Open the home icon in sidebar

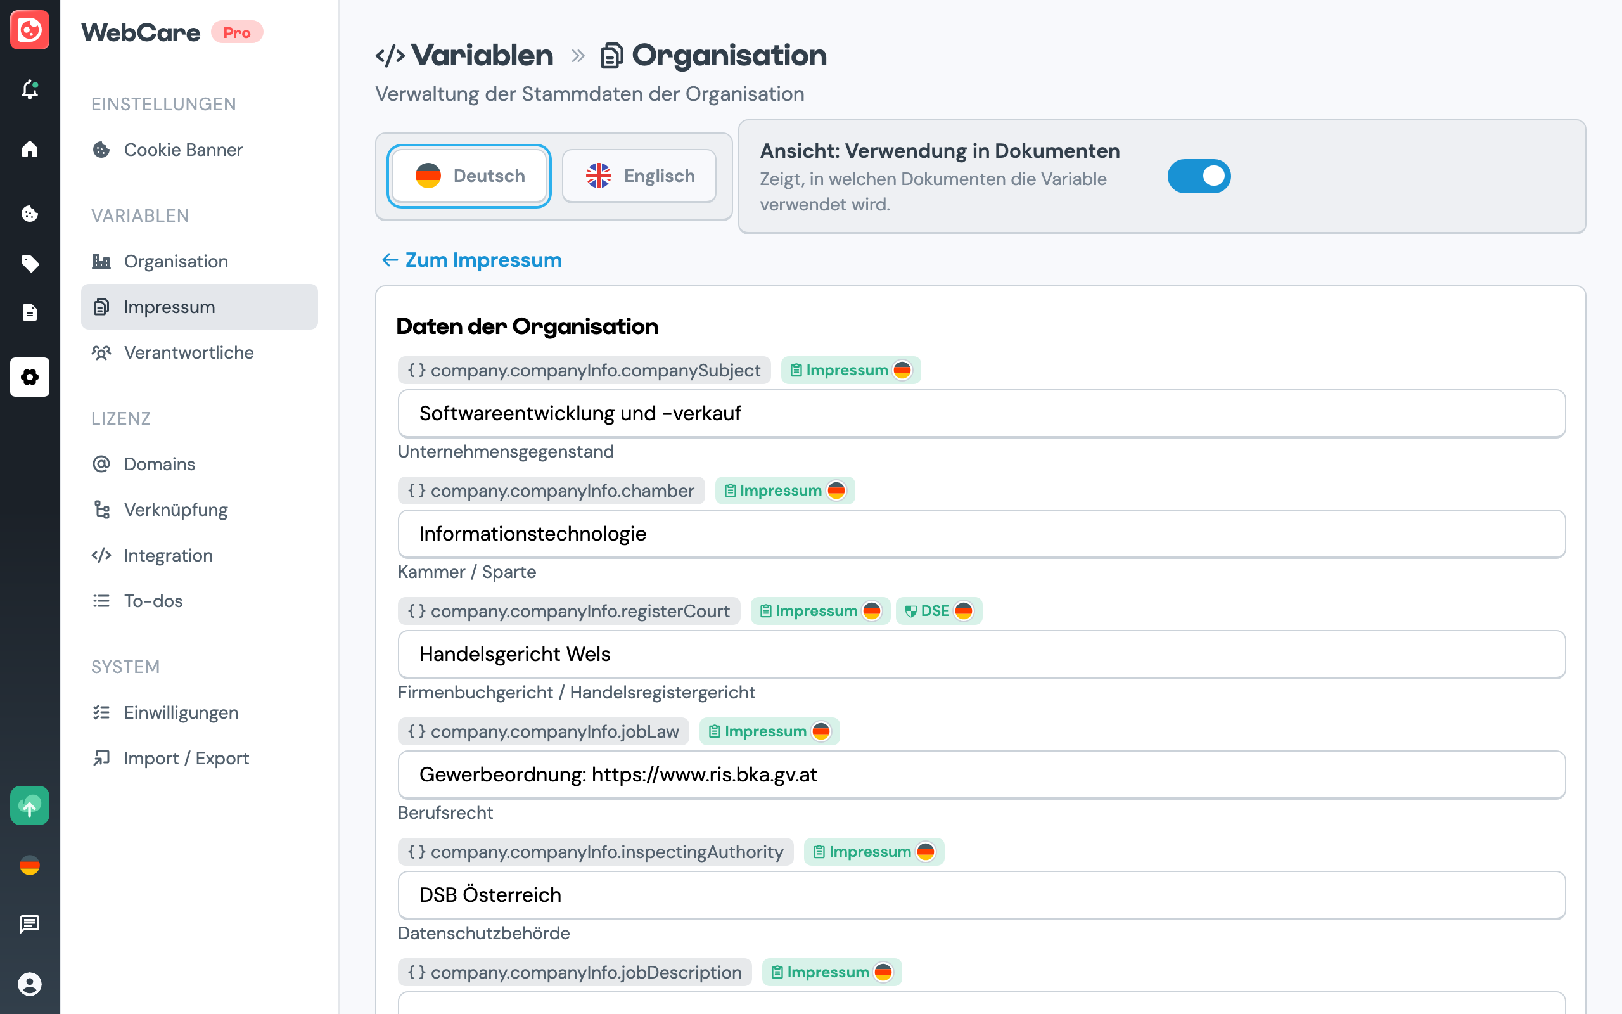(x=30, y=148)
